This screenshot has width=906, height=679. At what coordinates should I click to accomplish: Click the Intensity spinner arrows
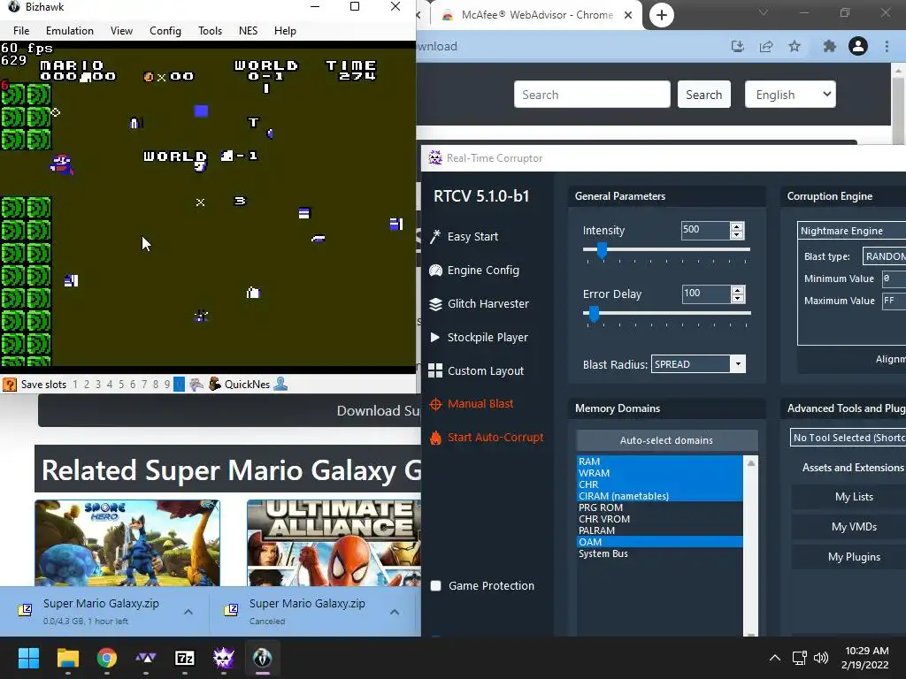pyautogui.click(x=736, y=231)
